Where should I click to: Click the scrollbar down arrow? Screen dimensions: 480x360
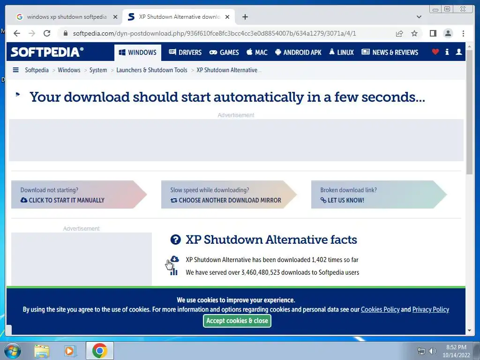469,330
